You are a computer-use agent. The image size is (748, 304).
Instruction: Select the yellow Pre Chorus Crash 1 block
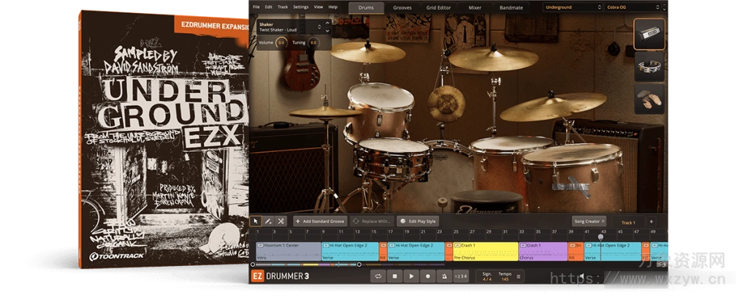click(x=486, y=251)
